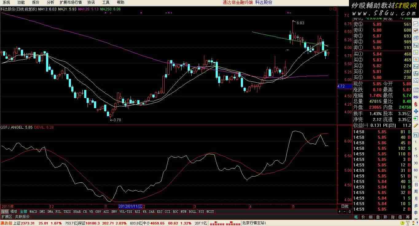Click the N period button
Image resolution: width=419 pixels, height=226 pixels.
[416, 177]
